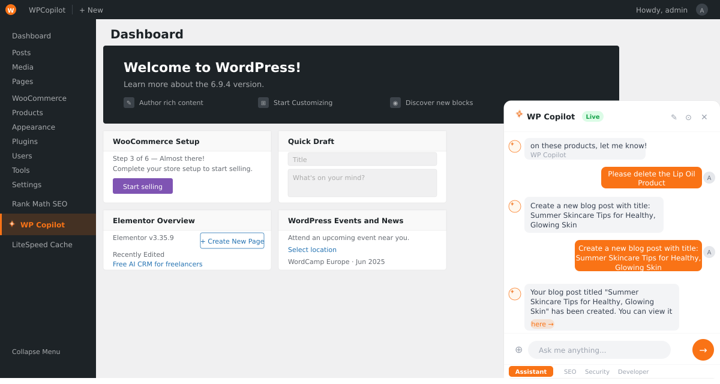Screen dimensions: 720x384
Task: Open the + New menu in admin bar
Action: (x=91, y=10)
